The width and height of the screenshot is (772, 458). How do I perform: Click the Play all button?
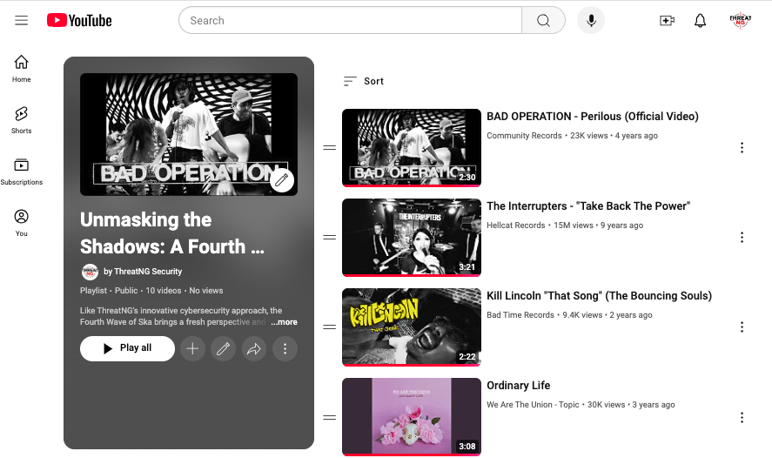128,348
